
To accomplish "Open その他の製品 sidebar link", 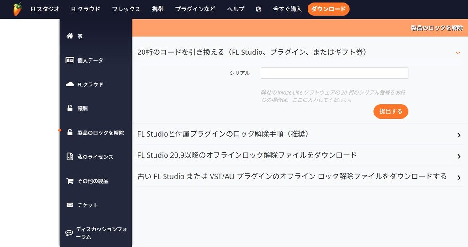I will coord(93,181).
